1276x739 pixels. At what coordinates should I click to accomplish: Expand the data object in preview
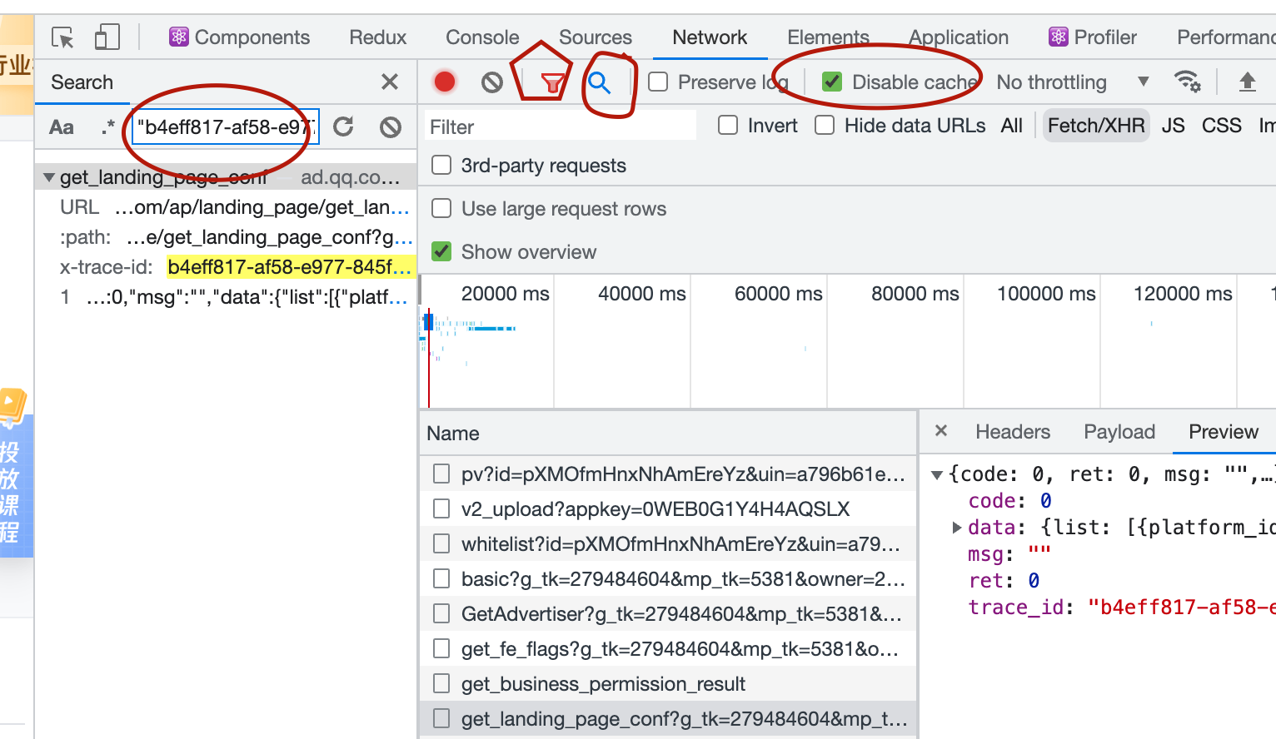tap(957, 528)
